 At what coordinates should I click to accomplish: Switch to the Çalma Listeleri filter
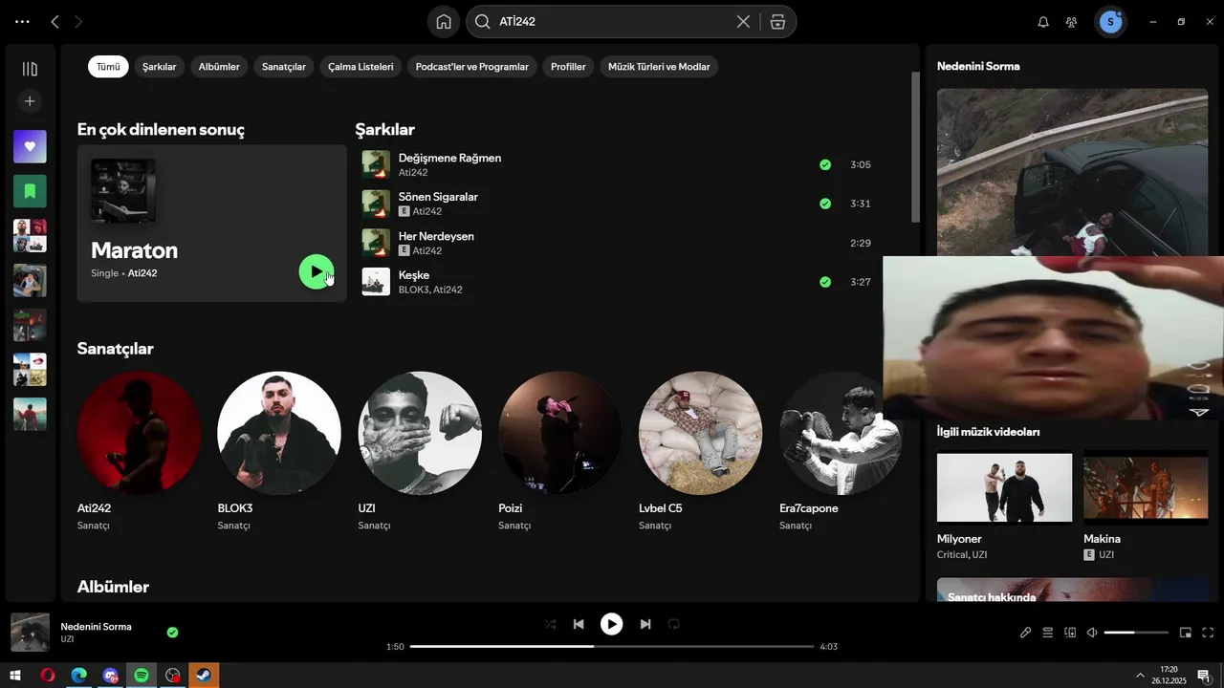click(x=361, y=67)
